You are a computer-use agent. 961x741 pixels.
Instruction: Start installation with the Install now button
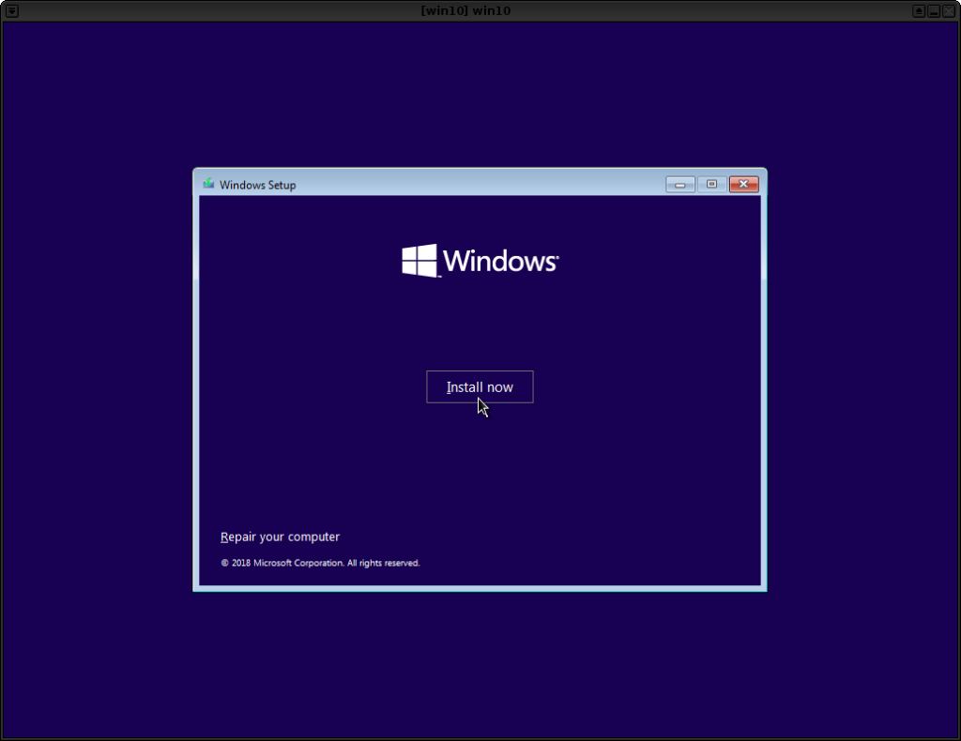click(x=480, y=387)
